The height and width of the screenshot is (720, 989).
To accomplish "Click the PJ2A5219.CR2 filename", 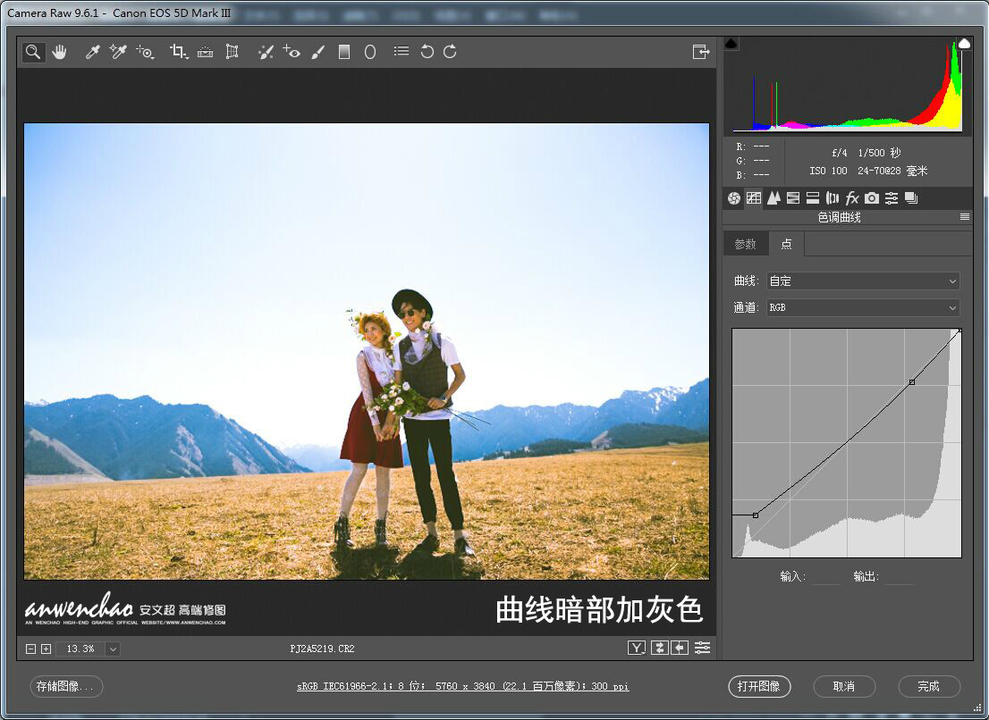I will point(322,649).
